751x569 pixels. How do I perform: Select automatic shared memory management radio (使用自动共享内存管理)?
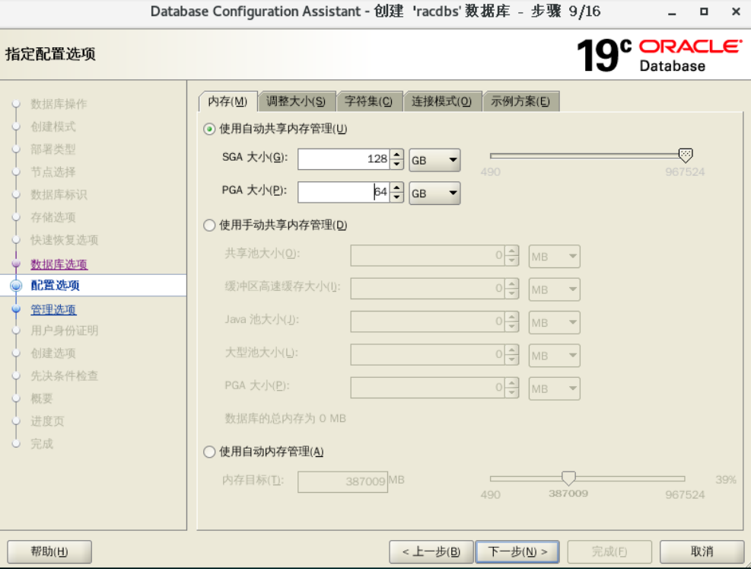click(x=209, y=129)
